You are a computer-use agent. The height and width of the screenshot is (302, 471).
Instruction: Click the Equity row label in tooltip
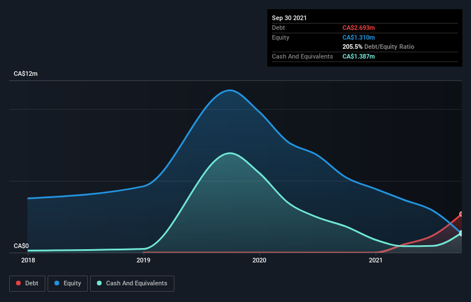(x=281, y=37)
